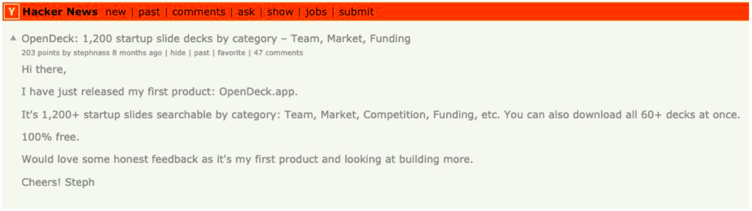Click past link under the post title

click(201, 53)
